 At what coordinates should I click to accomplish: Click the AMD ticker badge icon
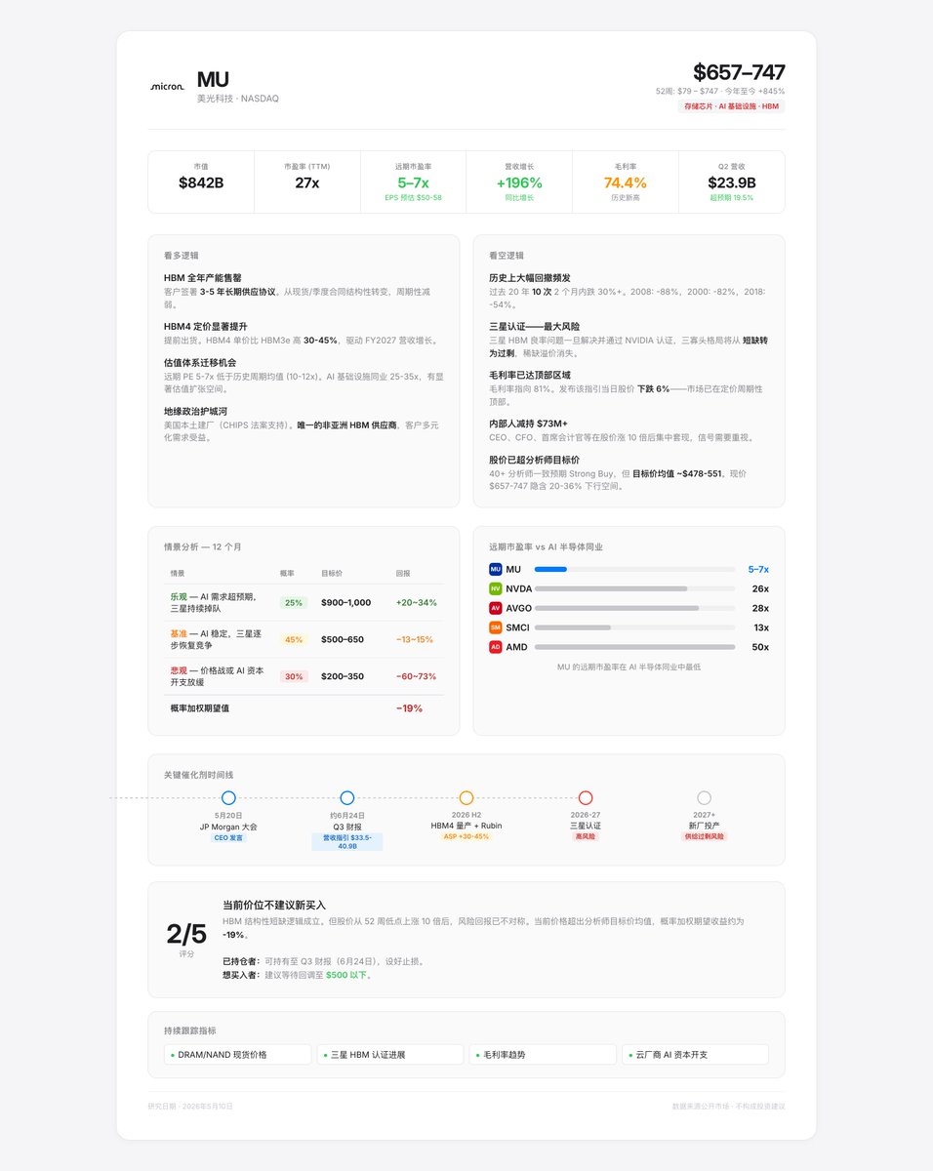pyautogui.click(x=496, y=647)
